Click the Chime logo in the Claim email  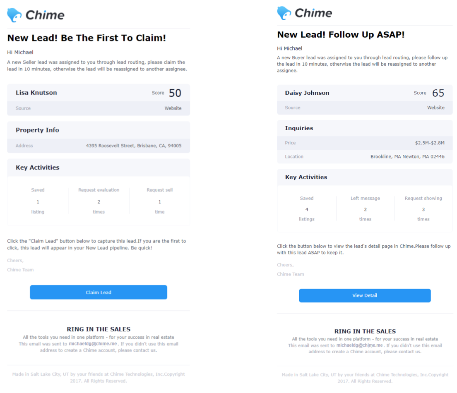[x=36, y=15]
